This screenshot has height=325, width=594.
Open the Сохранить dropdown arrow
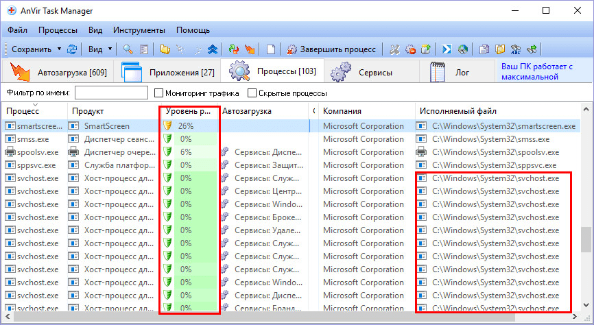point(59,49)
